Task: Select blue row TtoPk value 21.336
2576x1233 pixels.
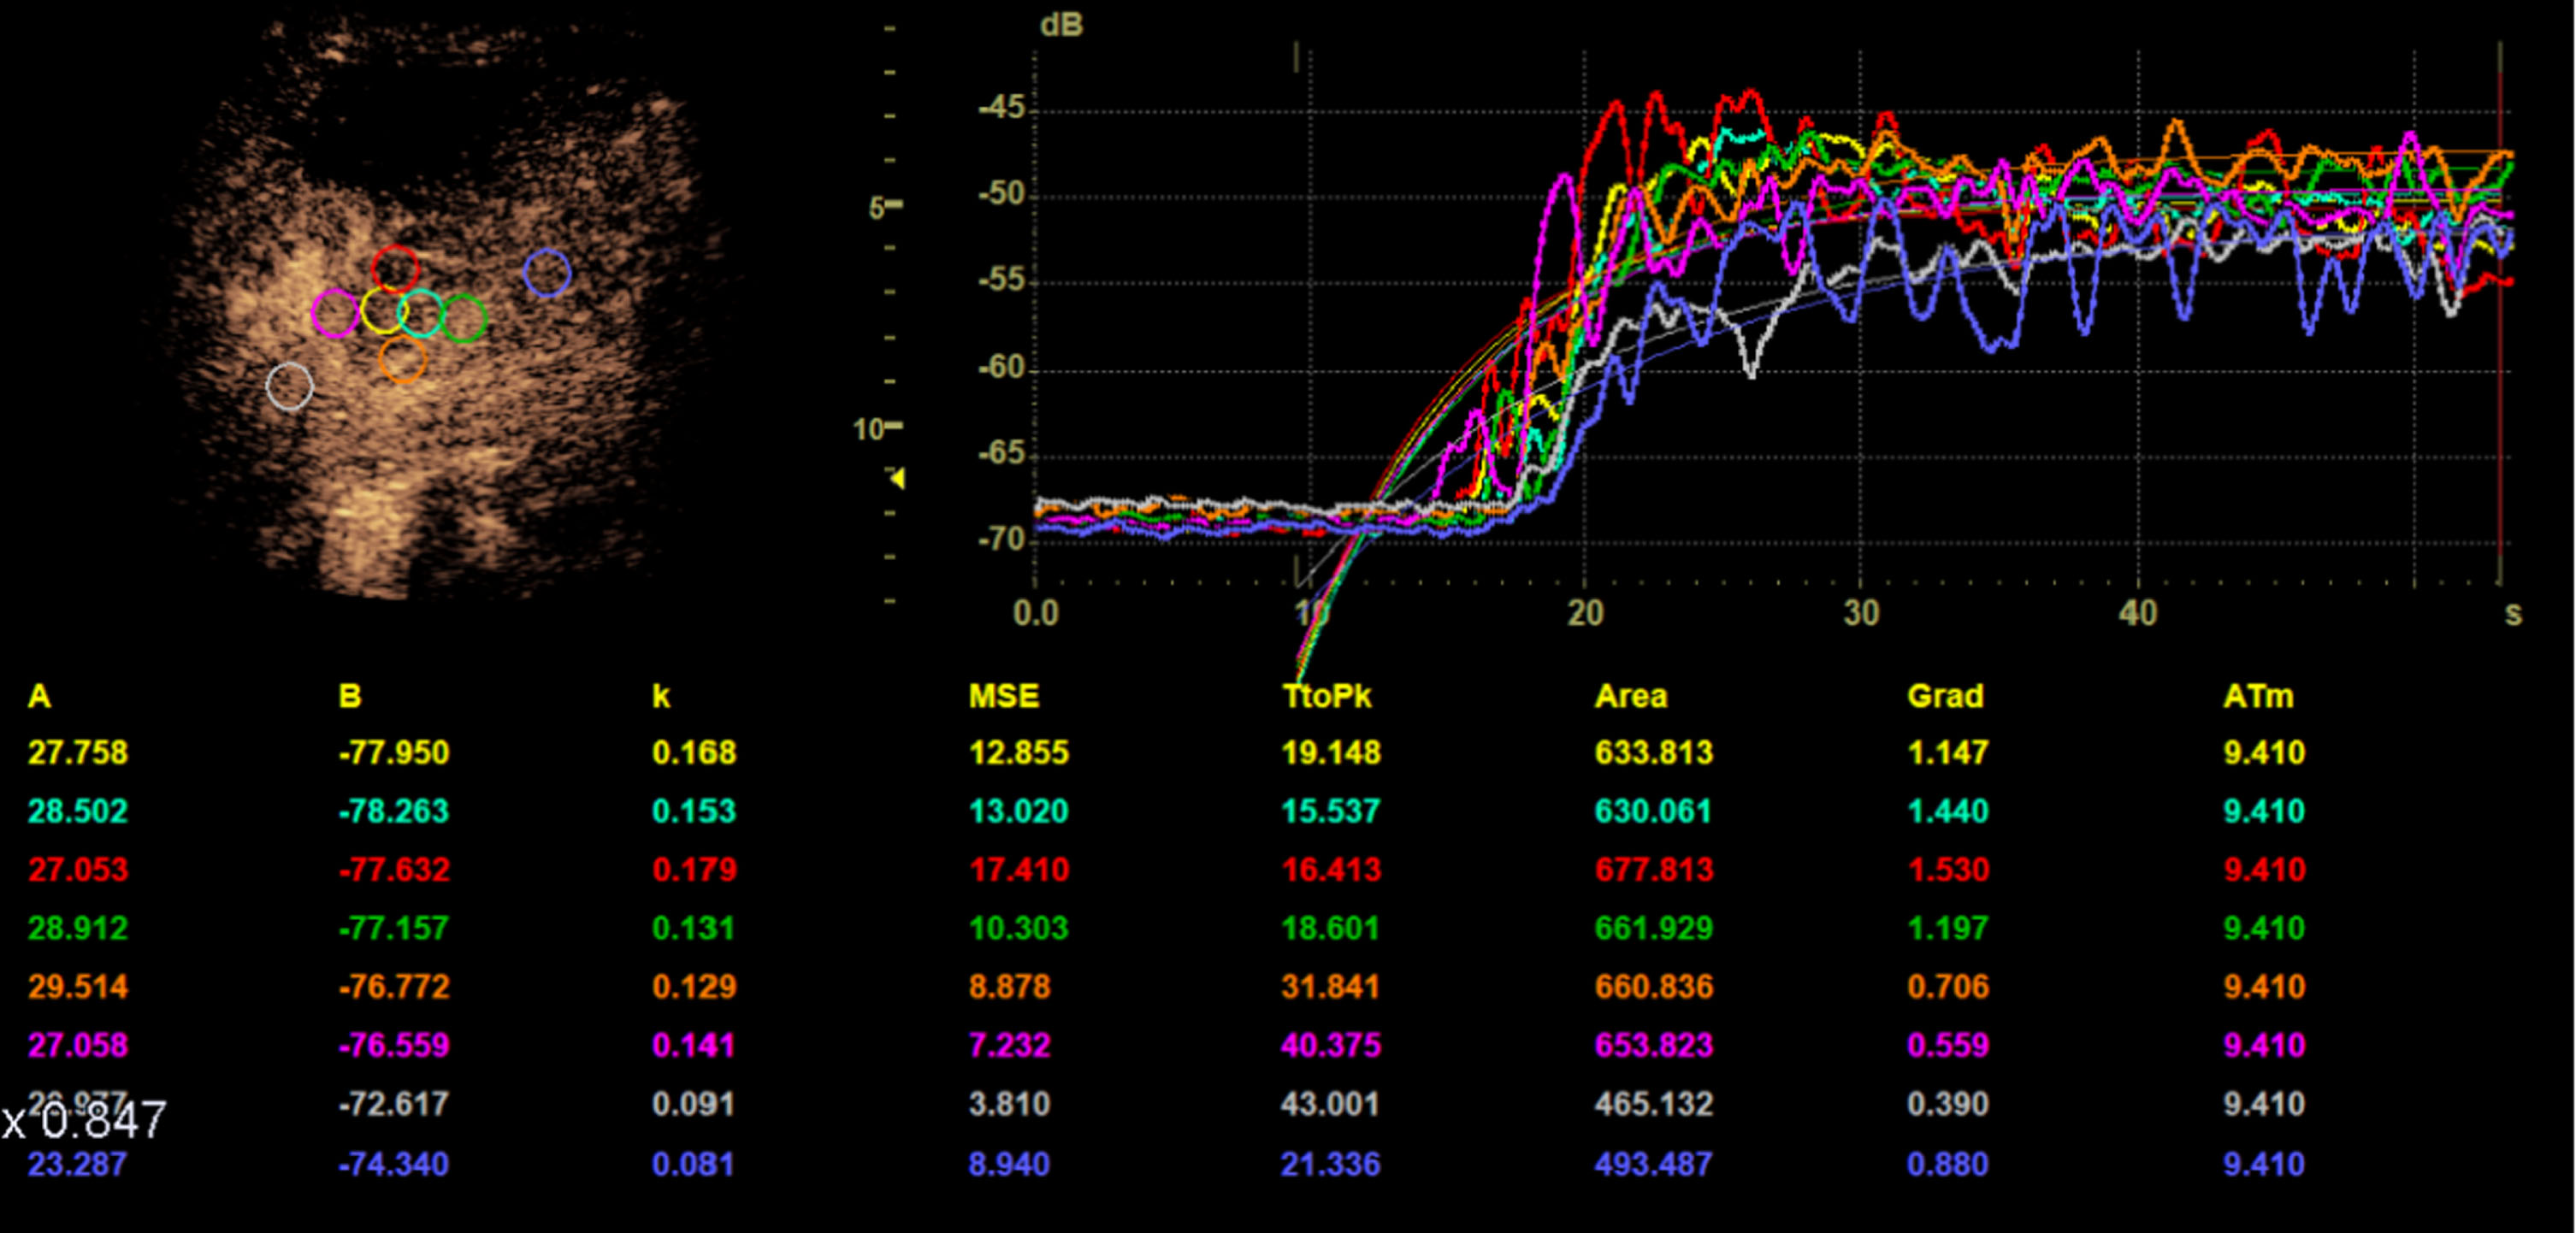Action: (x=1331, y=1164)
